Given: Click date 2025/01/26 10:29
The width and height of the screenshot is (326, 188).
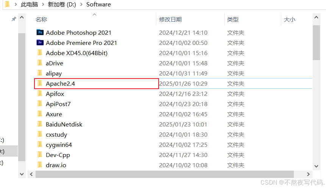Looking at the screenshot, I should [x=183, y=83].
